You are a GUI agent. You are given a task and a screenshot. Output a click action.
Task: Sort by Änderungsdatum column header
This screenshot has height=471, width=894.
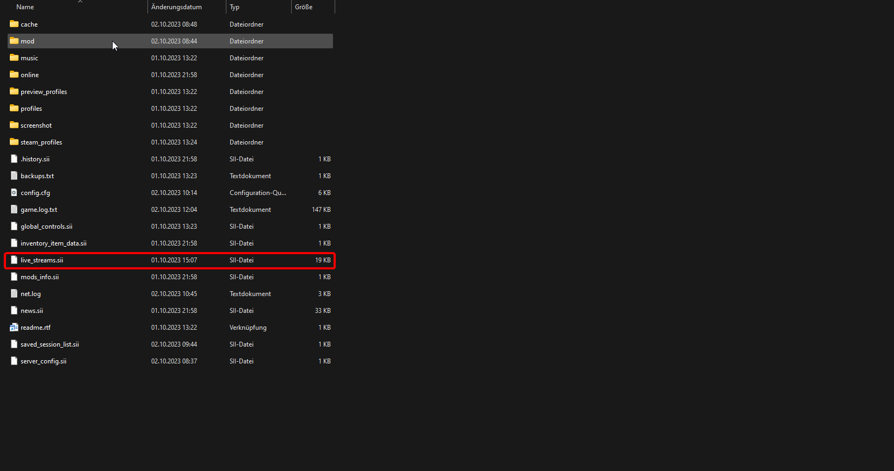[176, 7]
